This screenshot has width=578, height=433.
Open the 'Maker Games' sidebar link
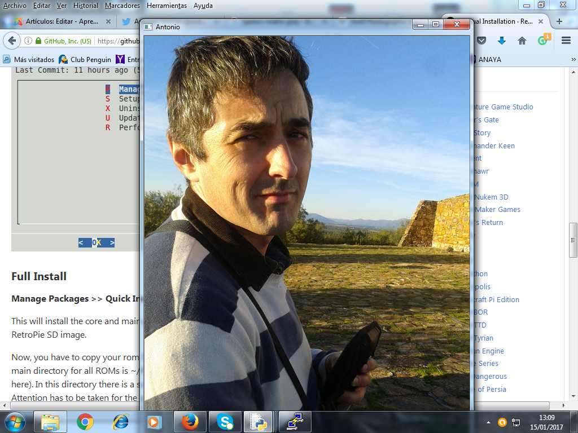pyautogui.click(x=497, y=210)
